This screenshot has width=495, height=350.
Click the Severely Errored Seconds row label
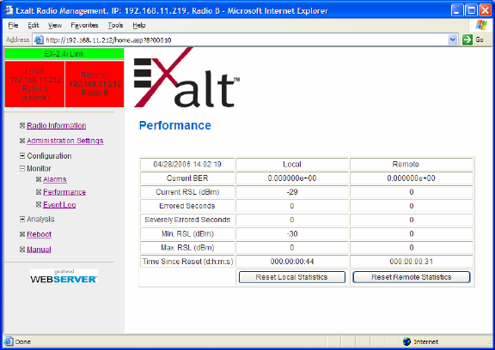[187, 220]
